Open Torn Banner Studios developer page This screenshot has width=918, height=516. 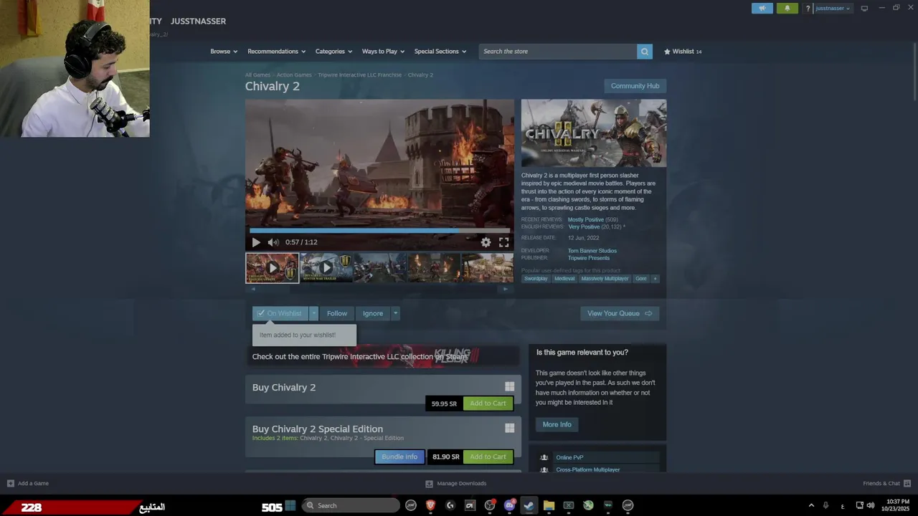(x=592, y=251)
